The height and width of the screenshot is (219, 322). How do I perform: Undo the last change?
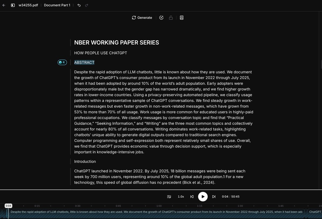pos(79,5)
